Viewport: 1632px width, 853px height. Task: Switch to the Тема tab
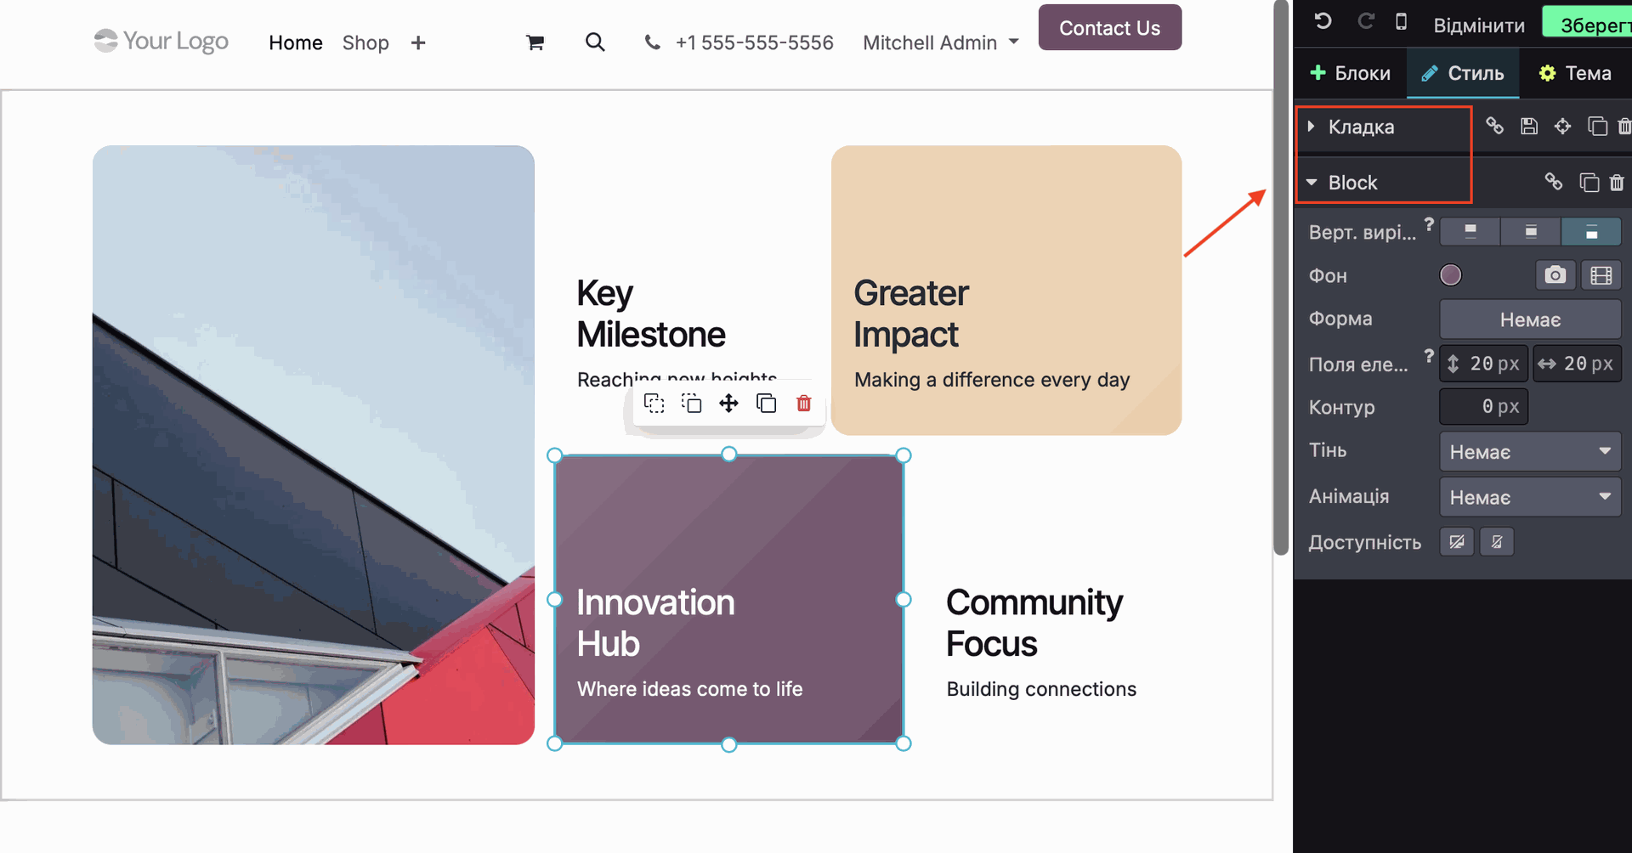coord(1575,73)
